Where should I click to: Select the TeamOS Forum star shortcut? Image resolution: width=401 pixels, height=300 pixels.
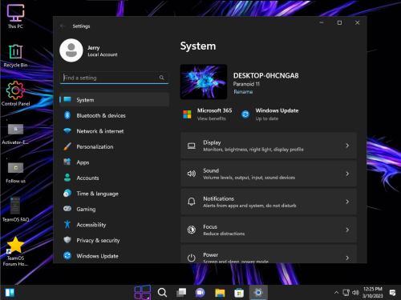pos(15,251)
